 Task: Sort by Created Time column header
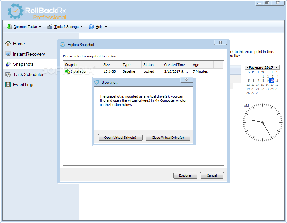[177, 65]
